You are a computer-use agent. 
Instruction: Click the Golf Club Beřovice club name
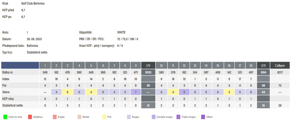(x=33, y=3)
